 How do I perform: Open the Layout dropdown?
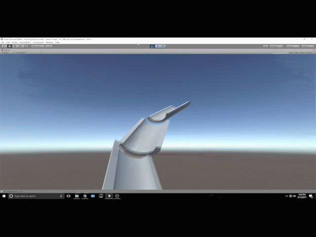click(x=307, y=46)
